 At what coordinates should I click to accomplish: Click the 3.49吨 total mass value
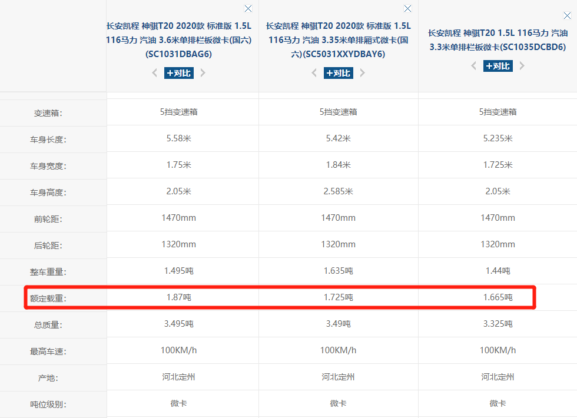(338, 324)
